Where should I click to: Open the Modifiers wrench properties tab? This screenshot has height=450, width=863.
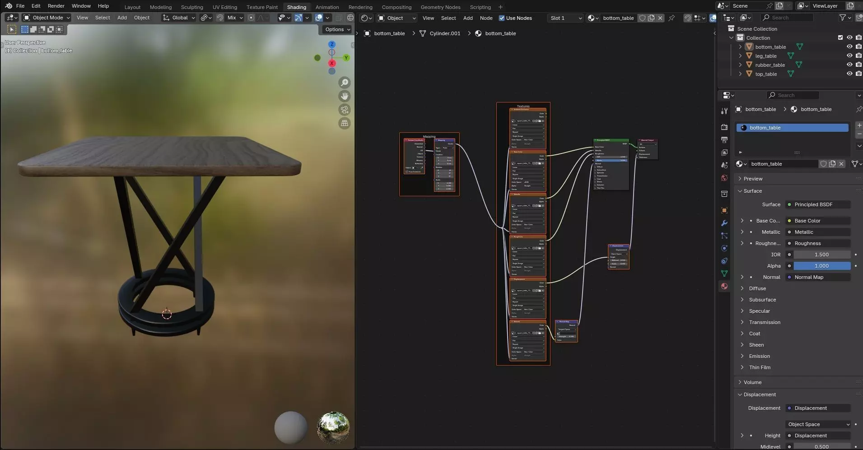point(724,223)
